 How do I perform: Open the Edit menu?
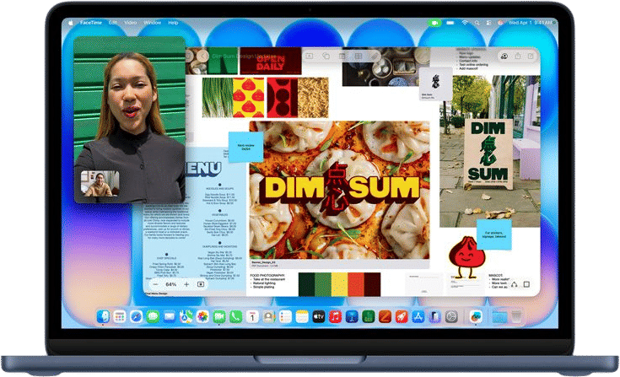click(x=113, y=23)
